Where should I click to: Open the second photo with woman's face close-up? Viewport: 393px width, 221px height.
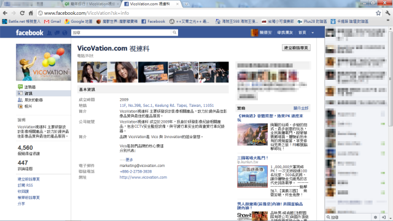click(123, 72)
